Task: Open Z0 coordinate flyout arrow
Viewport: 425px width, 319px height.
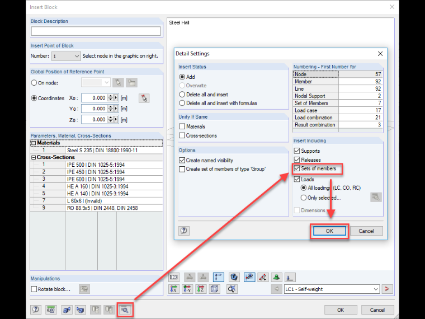Action: tap(116, 120)
